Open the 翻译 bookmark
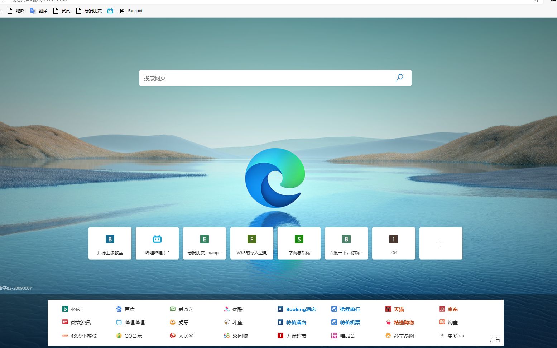557x348 pixels. pos(39,11)
